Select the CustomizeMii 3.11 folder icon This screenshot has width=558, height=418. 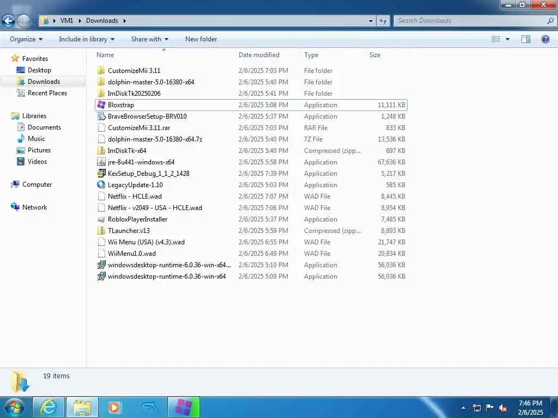[x=101, y=70]
